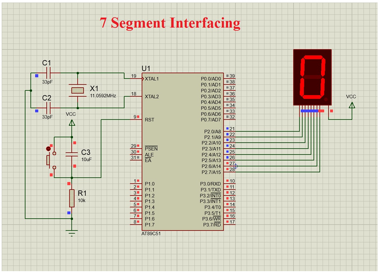Click the blue probe marker at pin 27
Viewport: 381px width, 275px height.
coord(235,166)
